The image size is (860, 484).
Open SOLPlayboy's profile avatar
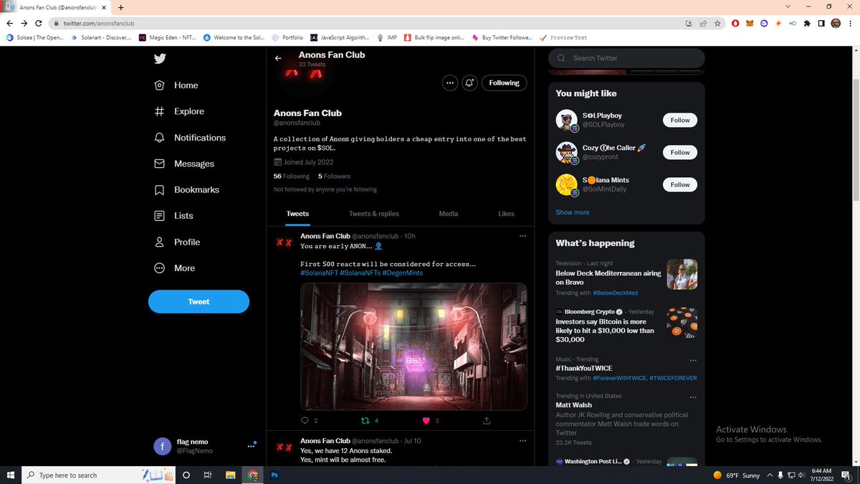click(567, 120)
